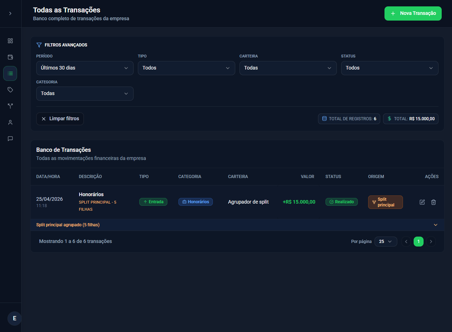Click the Realizado status badge
Screen dimensions: 452x332
[341, 202]
